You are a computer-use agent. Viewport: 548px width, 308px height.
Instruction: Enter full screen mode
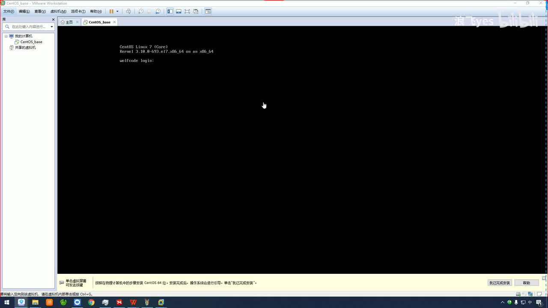[x=187, y=12]
